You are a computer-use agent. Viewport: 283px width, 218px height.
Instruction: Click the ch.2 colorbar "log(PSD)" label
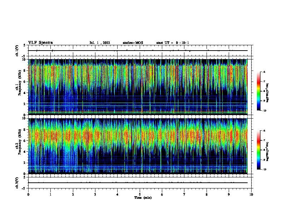(268, 151)
